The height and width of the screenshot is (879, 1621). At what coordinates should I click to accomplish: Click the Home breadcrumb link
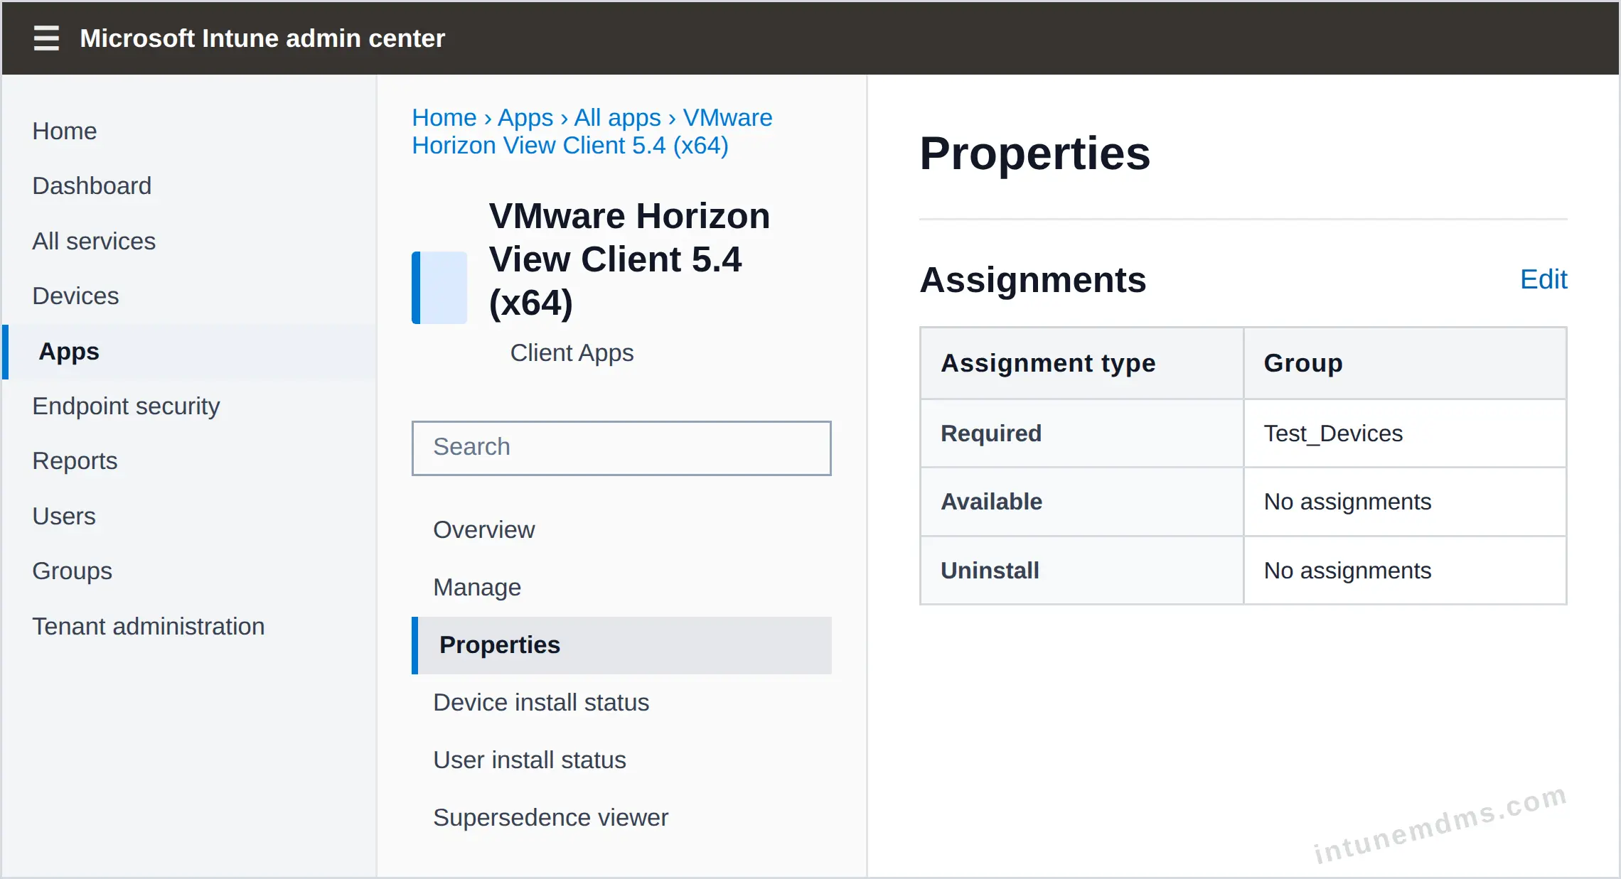pos(444,117)
